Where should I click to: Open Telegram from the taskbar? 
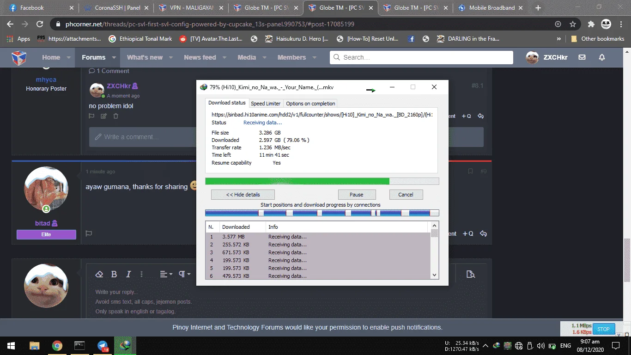(x=103, y=346)
